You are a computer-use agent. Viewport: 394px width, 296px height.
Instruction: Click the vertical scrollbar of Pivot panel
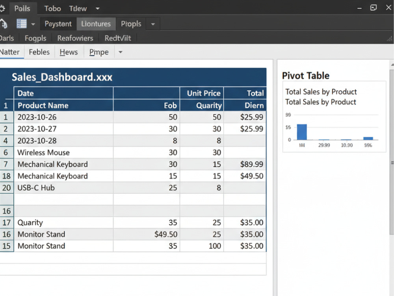tap(392, 151)
